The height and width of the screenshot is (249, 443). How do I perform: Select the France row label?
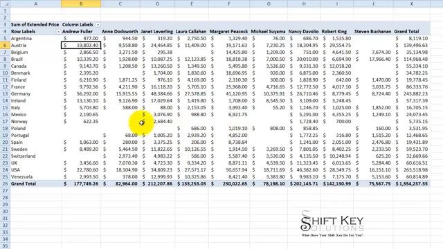(x=35, y=87)
